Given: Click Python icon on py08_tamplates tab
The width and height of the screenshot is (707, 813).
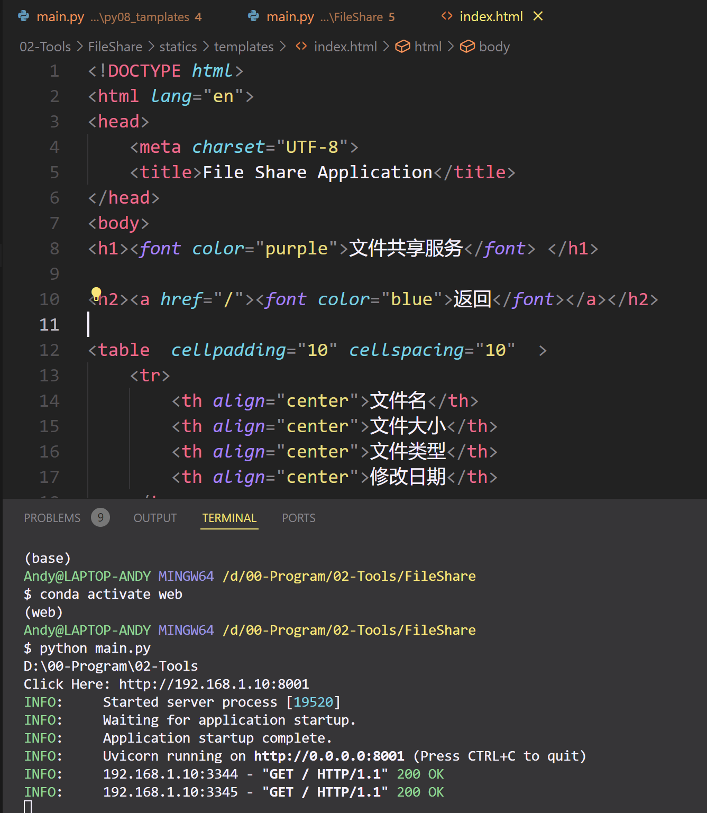Looking at the screenshot, I should tap(24, 16).
